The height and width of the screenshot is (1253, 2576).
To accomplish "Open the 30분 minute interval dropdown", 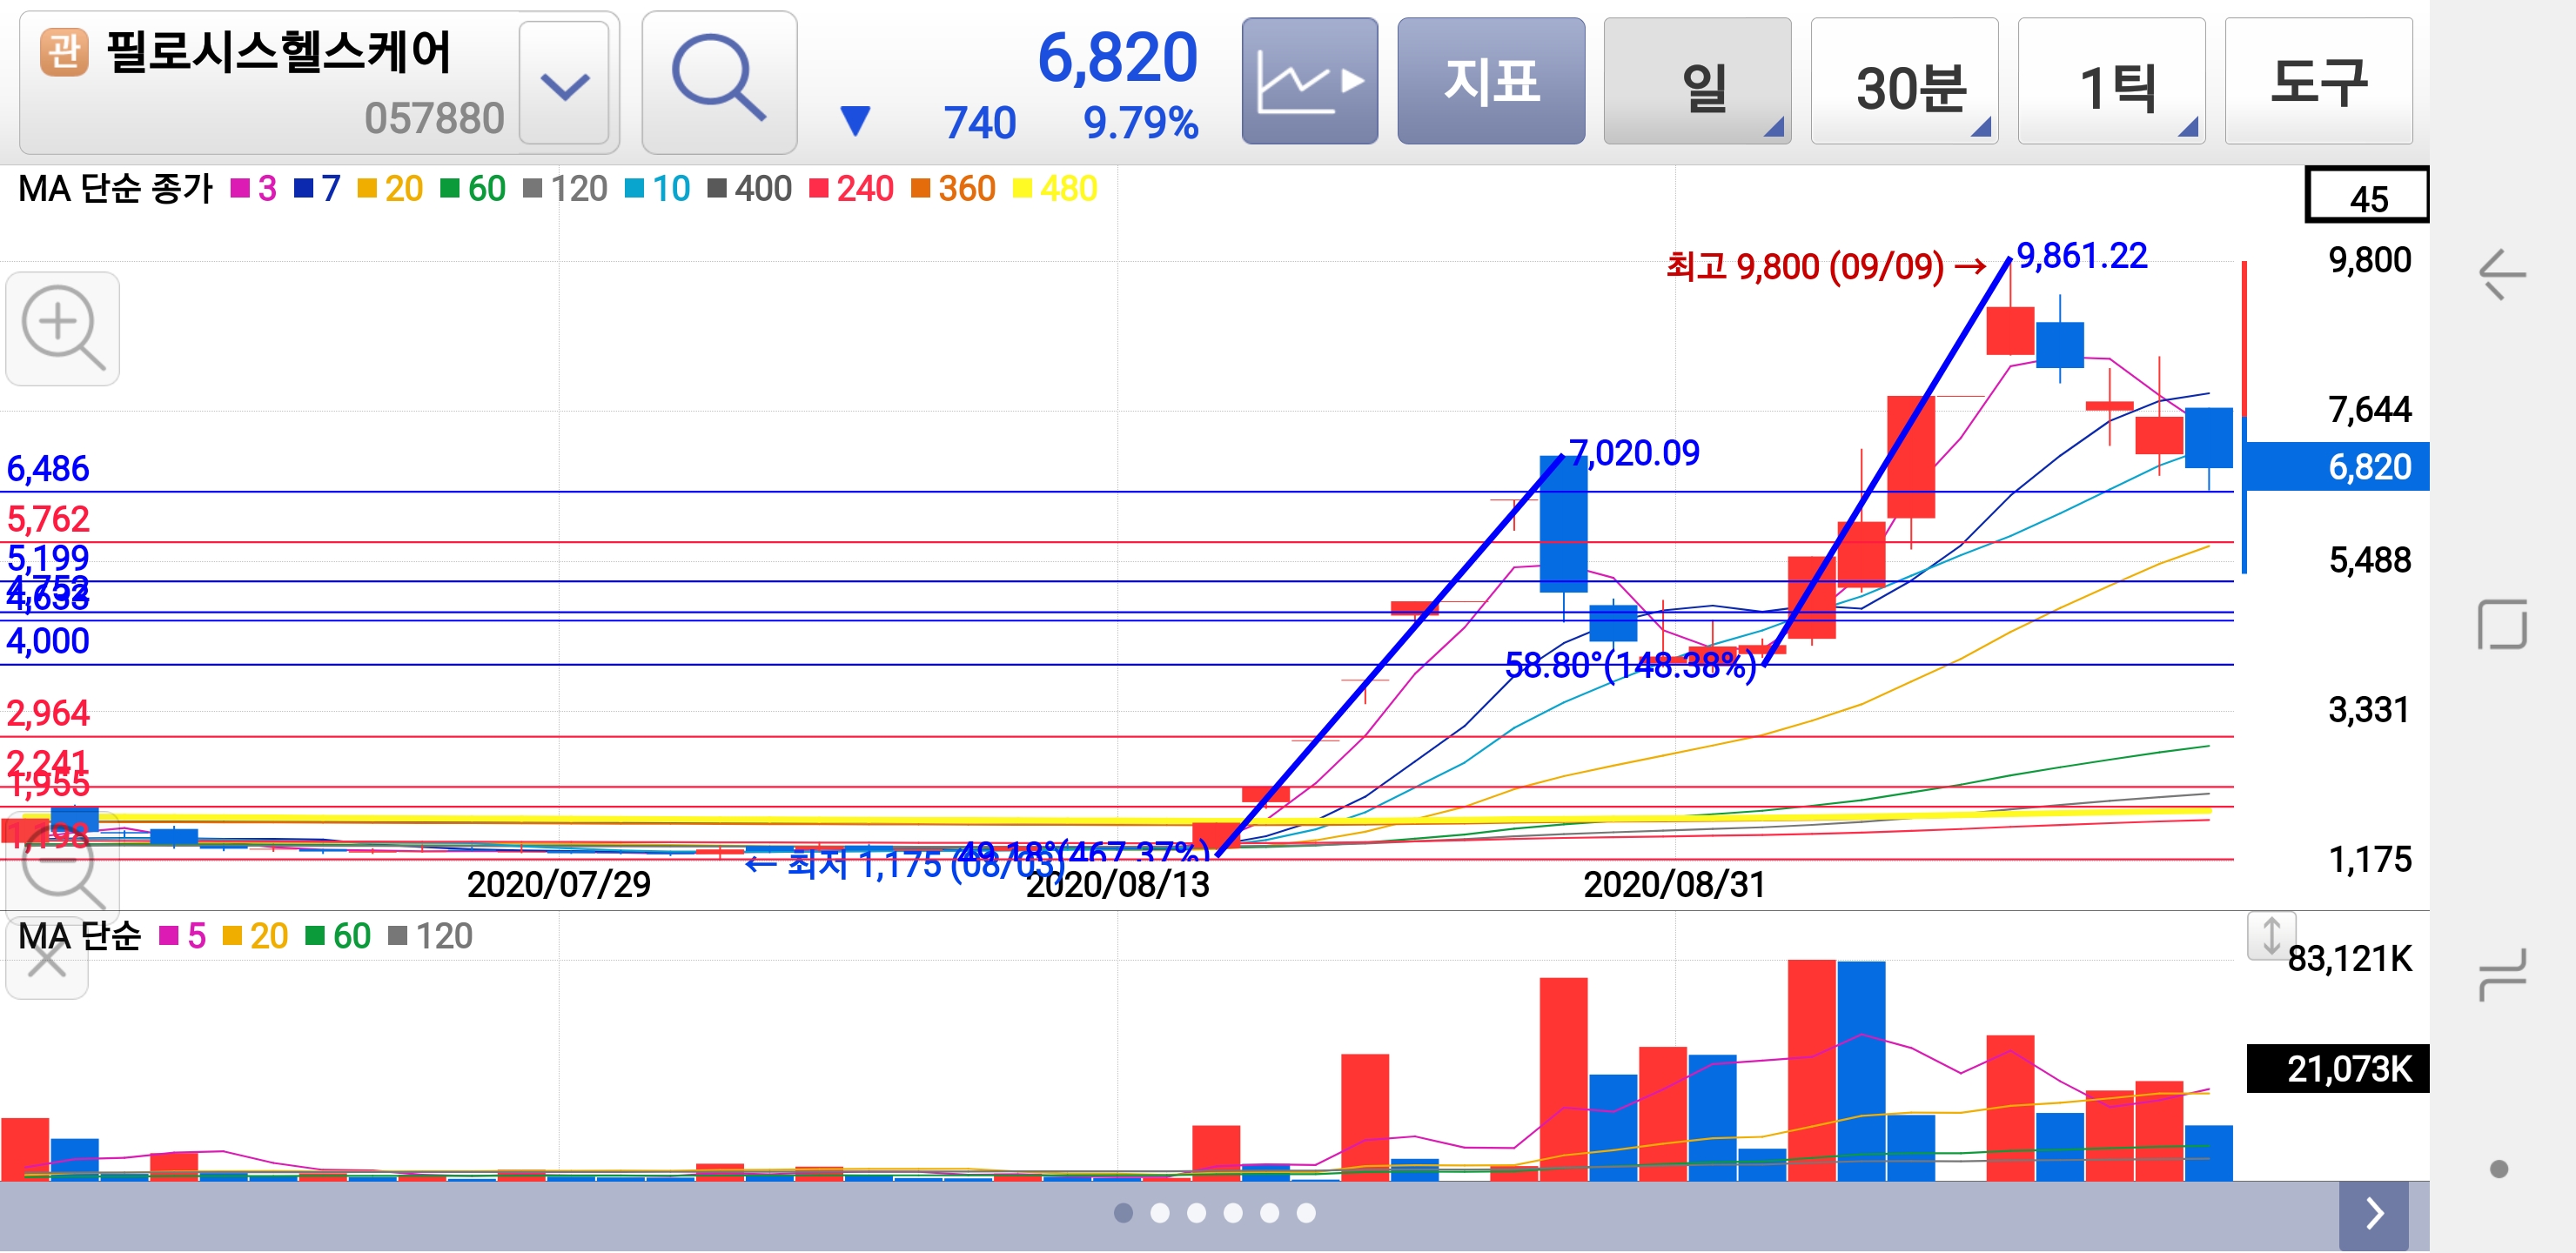I will pos(1903,81).
